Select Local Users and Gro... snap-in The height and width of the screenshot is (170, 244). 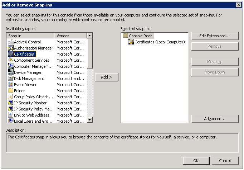(x=33, y=121)
